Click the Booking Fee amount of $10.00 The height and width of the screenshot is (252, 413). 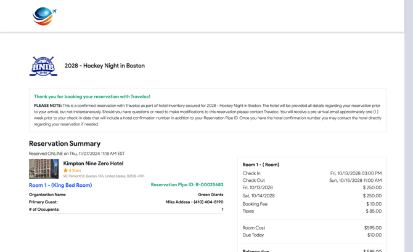[374, 204]
